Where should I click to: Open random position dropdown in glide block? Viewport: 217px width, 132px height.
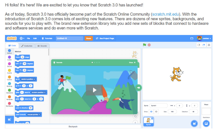[39, 93]
